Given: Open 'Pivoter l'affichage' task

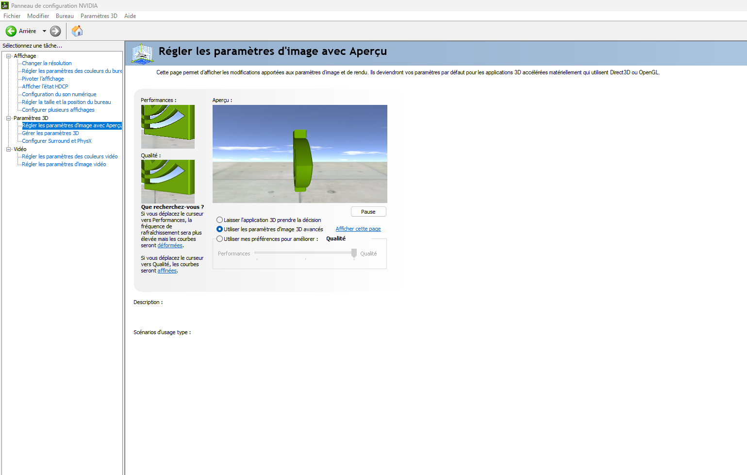Looking at the screenshot, I should point(43,79).
